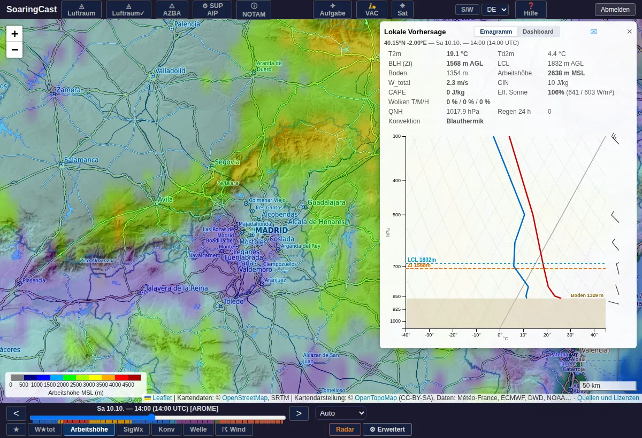Go to the next forecast time step
Image resolution: width=642 pixels, height=438 pixels.
coord(299,413)
